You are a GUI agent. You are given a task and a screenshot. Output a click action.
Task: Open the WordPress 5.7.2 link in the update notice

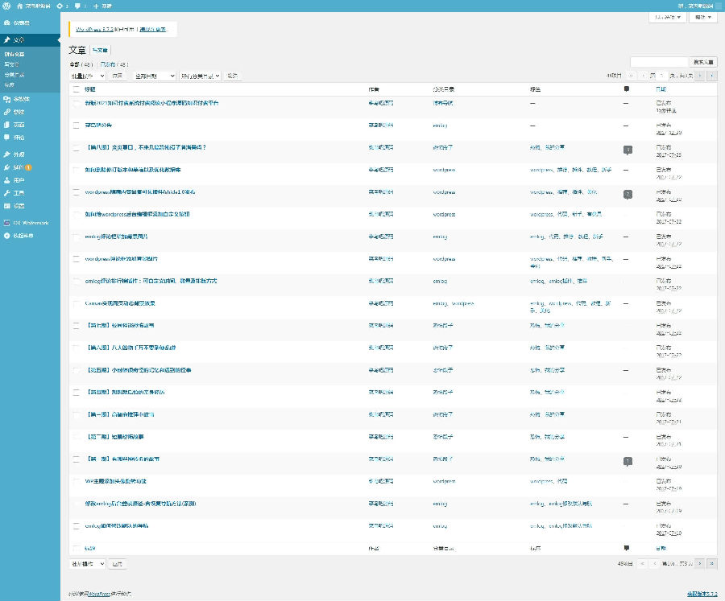click(x=94, y=29)
